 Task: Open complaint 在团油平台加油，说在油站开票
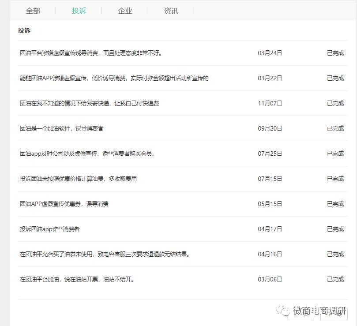coord(77,279)
